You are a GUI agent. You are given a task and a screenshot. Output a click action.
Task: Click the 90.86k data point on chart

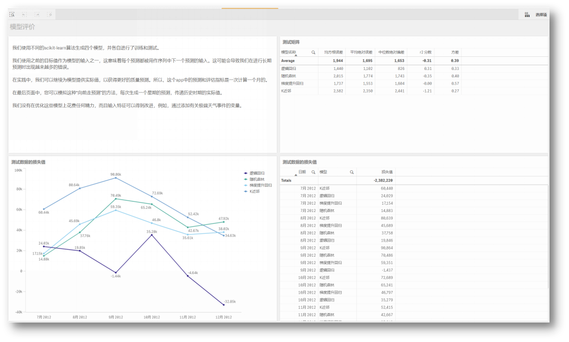click(116, 178)
